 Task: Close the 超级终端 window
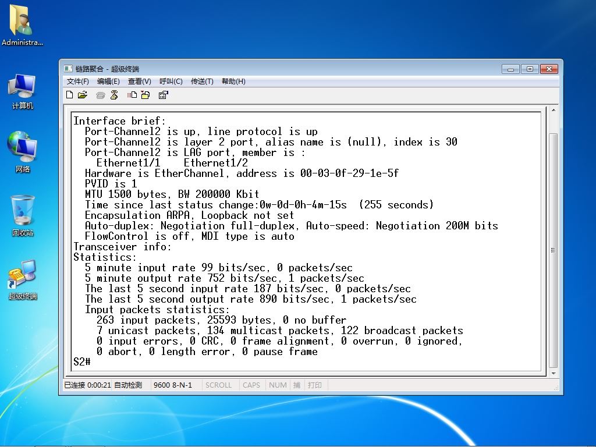click(x=549, y=69)
